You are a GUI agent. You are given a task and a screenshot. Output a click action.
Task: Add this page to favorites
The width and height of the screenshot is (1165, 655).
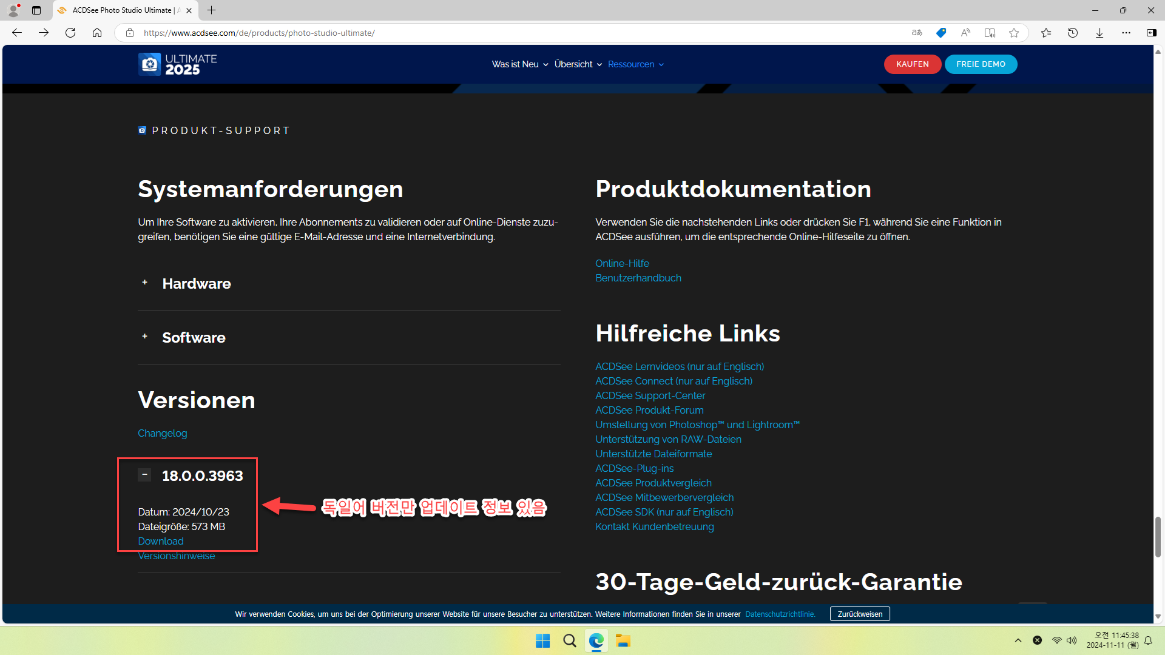[1014, 33]
